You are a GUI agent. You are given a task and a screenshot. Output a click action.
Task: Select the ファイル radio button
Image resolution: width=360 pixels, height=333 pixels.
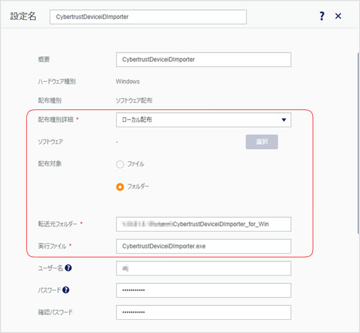pyautogui.click(x=120, y=165)
